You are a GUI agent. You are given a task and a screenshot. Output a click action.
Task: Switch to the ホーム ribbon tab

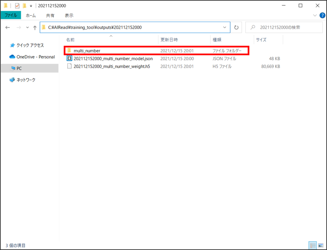[31, 15]
